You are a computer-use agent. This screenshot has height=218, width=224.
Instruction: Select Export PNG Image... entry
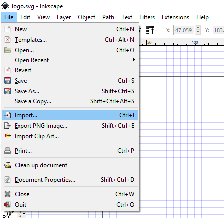pos(70,126)
